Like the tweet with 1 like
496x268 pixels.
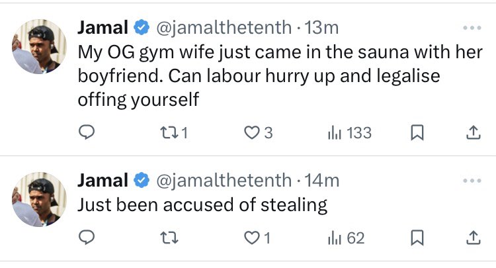pos(257,238)
